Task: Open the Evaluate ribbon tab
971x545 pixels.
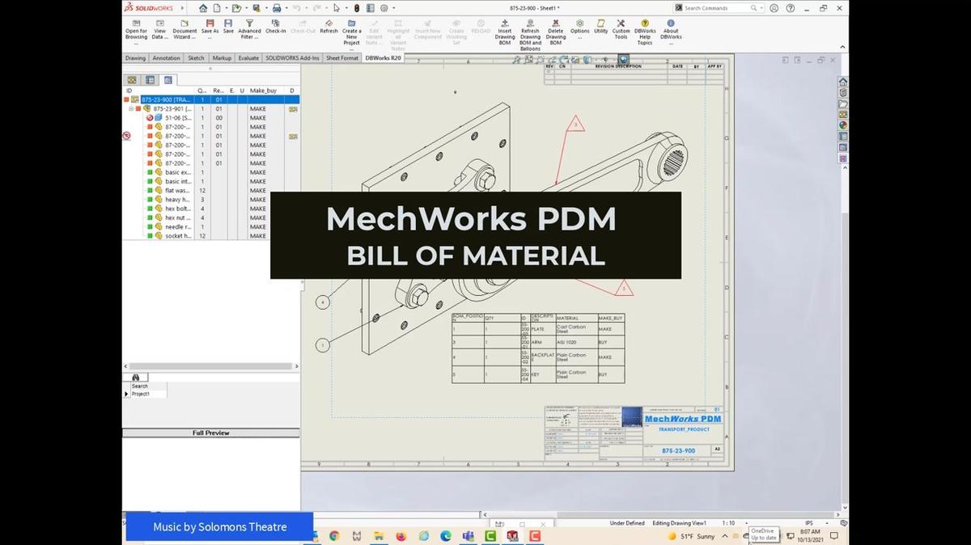Action: 248,58
